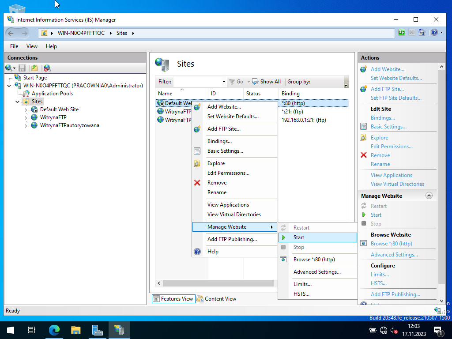This screenshot has width=452, height=339.
Task: Open the Create New Connection dropdown arrow
Action: [14, 68]
